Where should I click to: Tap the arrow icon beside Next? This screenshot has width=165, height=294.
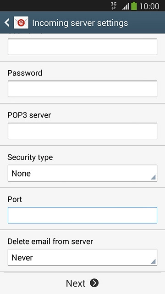94,283
